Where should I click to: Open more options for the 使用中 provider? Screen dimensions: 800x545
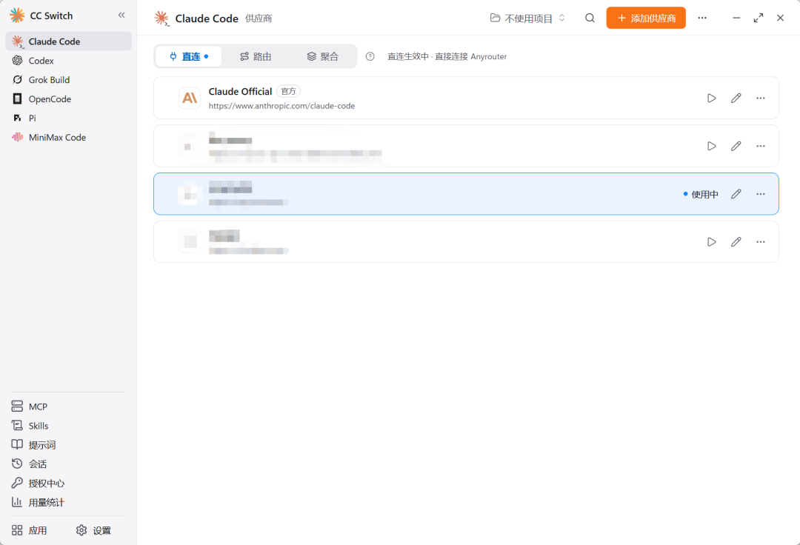click(761, 194)
